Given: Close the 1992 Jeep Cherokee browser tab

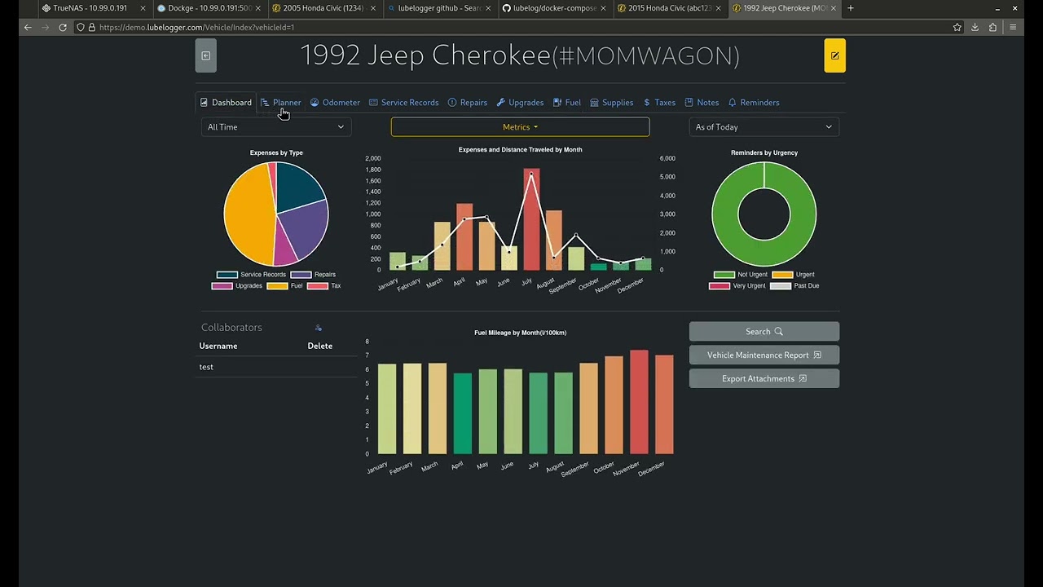Looking at the screenshot, I should coord(834,8).
